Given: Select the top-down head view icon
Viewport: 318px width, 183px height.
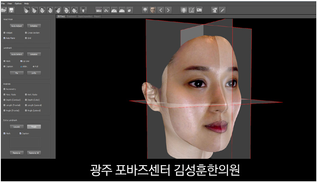Looking at the screenshot, I should [x=83, y=10].
